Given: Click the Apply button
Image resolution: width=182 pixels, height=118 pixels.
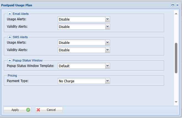Looking at the screenshot, I should [17, 110].
